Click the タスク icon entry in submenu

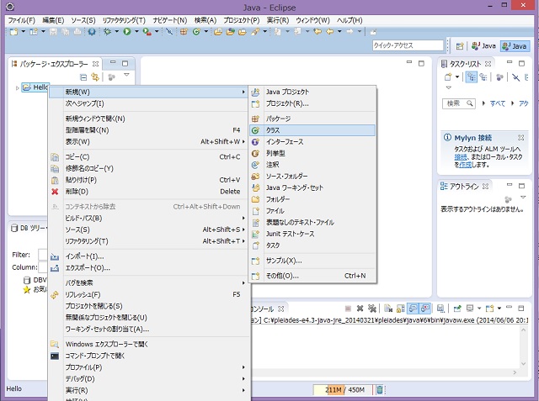tap(255, 245)
